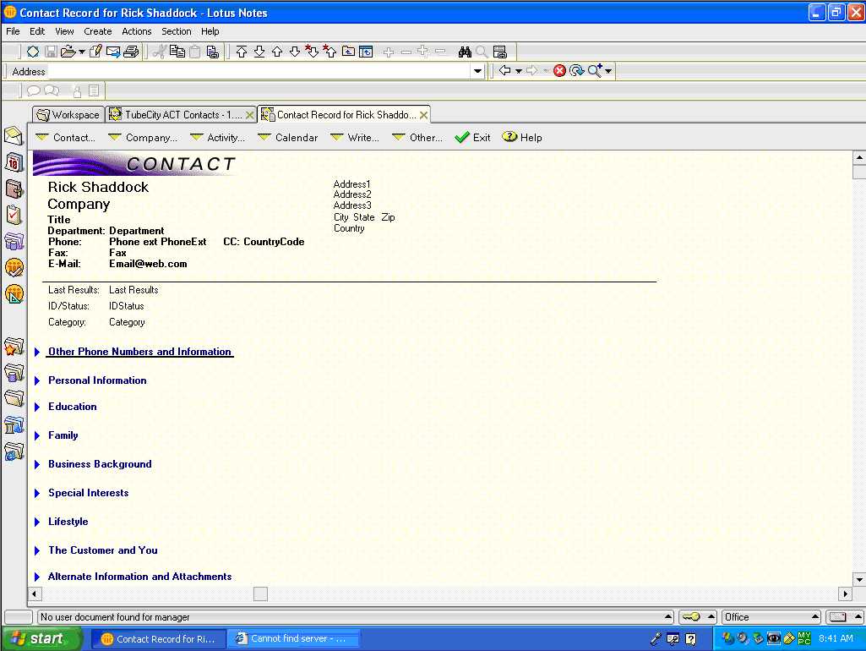Open the Actions menu

[x=136, y=31]
